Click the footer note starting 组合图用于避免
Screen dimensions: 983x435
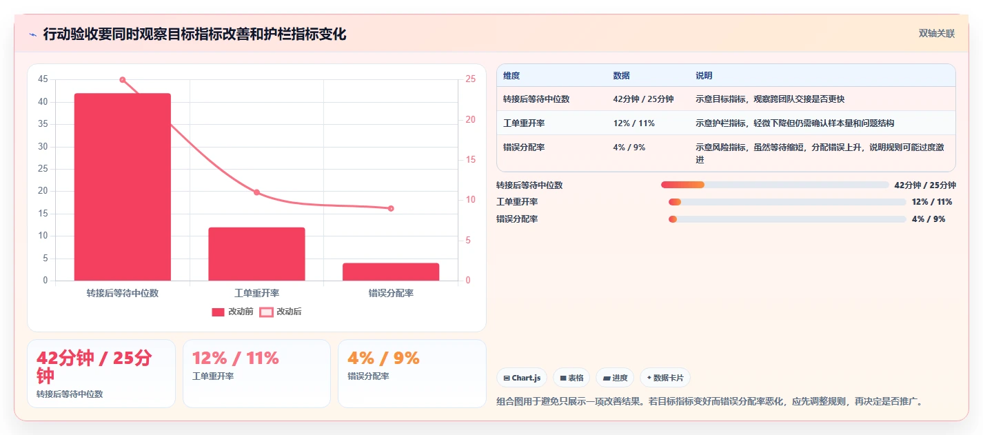[709, 402]
